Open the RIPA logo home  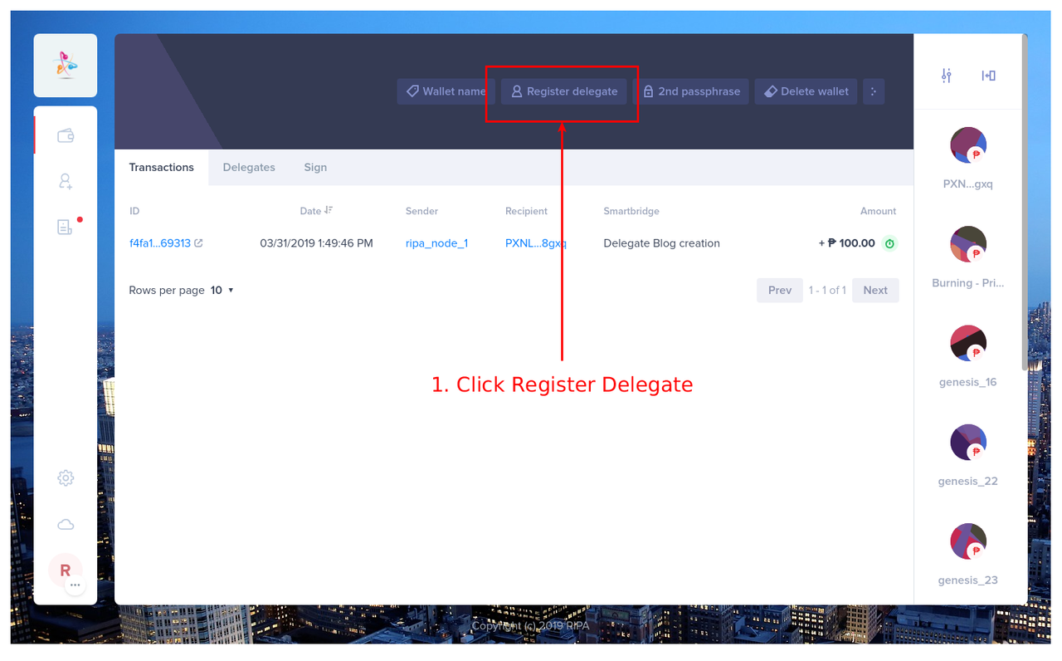[66, 66]
